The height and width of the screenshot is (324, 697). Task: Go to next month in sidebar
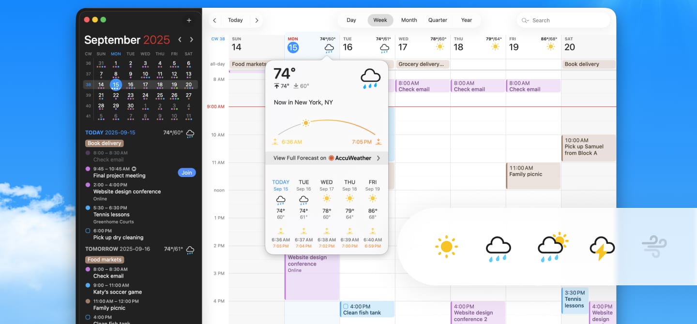tap(192, 40)
